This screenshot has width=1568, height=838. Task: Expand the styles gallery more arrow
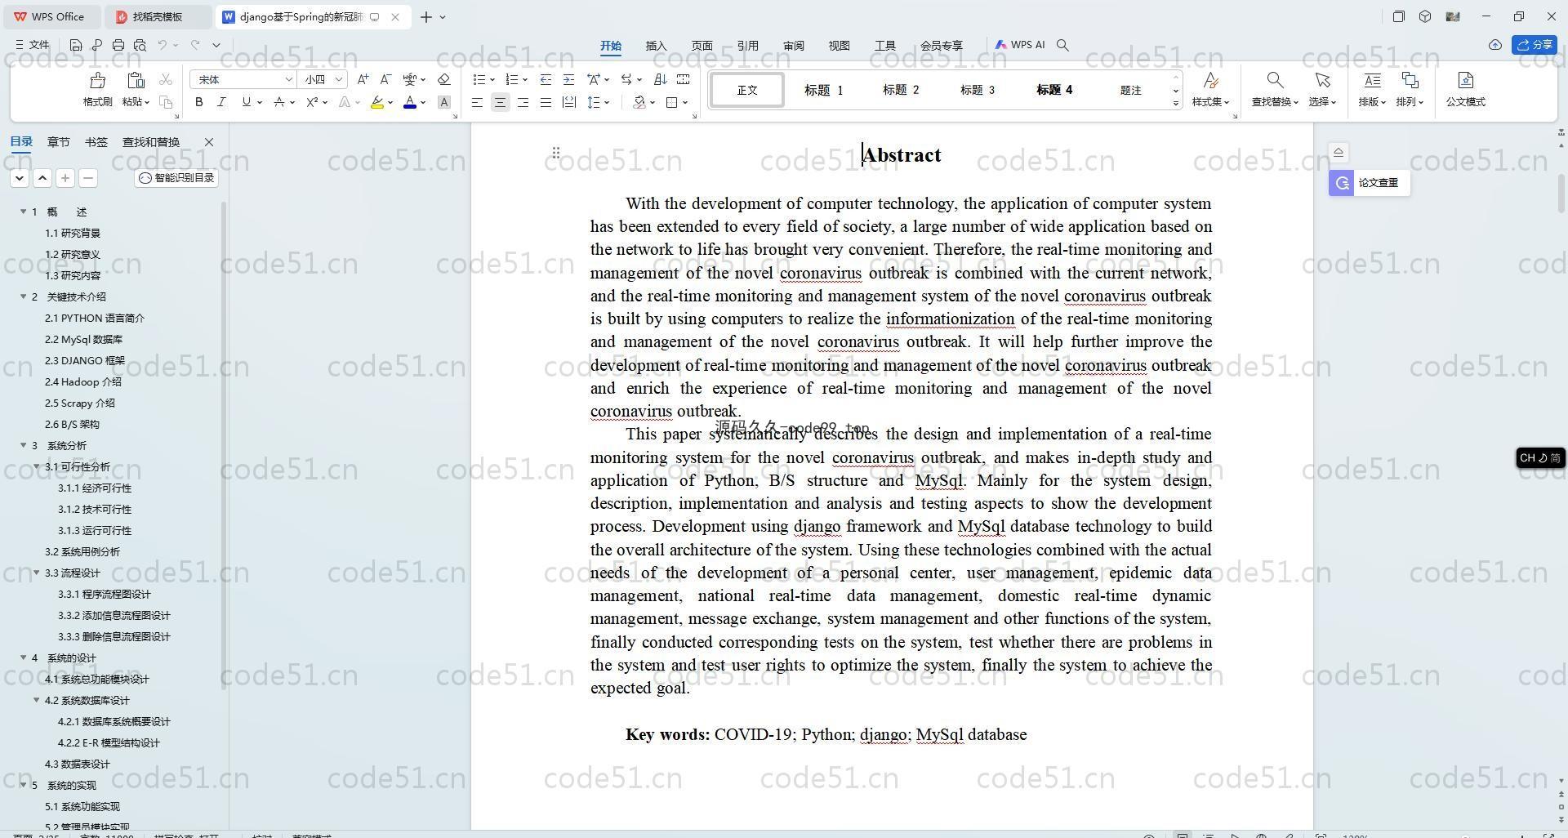[1176, 103]
